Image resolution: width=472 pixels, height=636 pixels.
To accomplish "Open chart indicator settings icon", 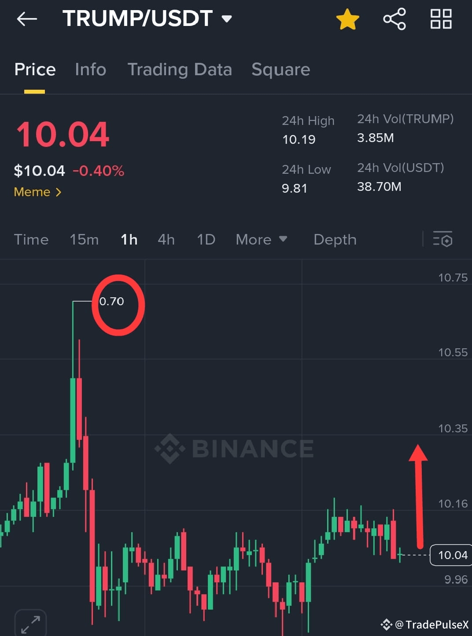I will (442, 239).
